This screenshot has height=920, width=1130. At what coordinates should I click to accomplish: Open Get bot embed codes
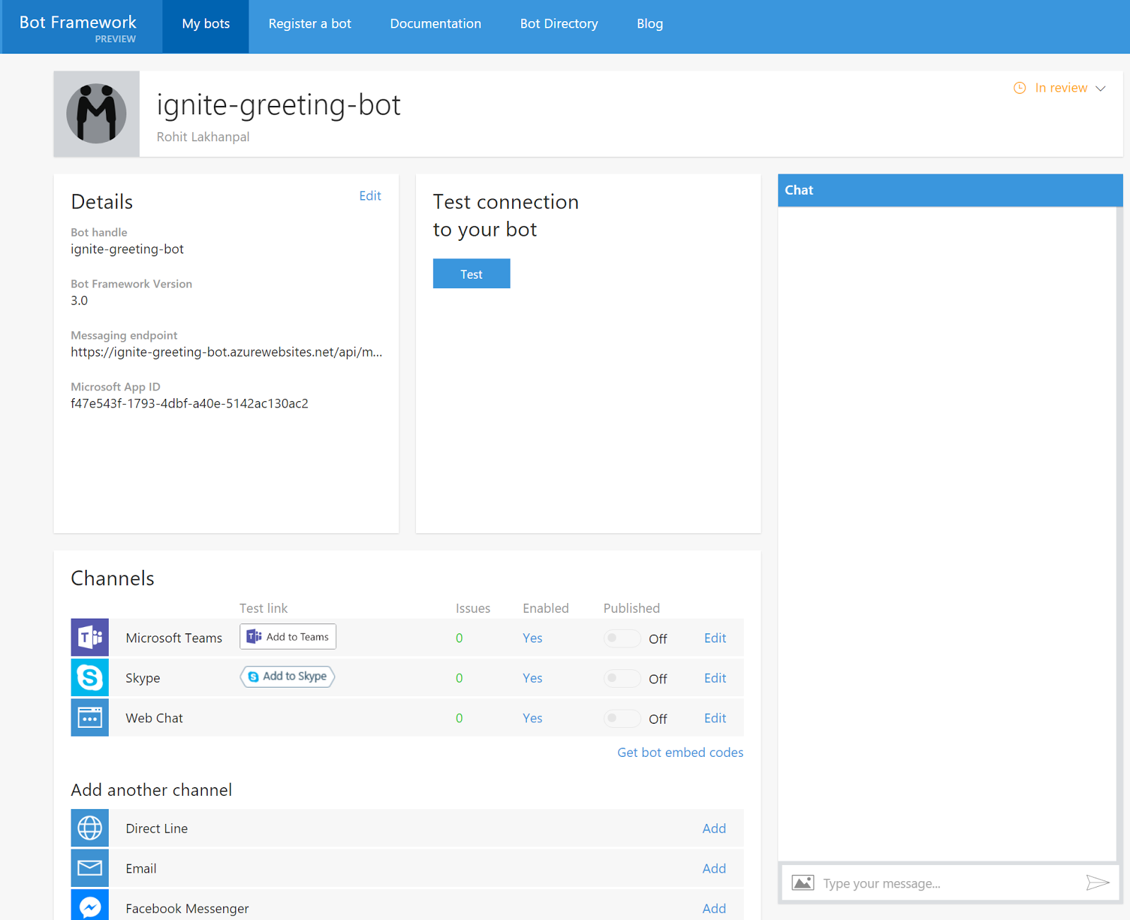coord(679,752)
